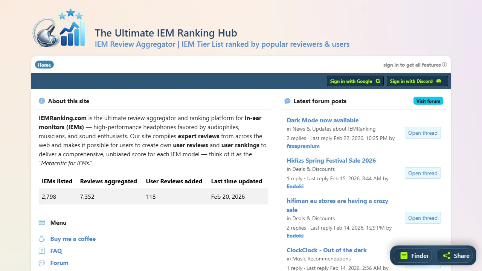Click the blue info icon before About this site
This screenshot has width=482, height=271.
(x=41, y=101)
